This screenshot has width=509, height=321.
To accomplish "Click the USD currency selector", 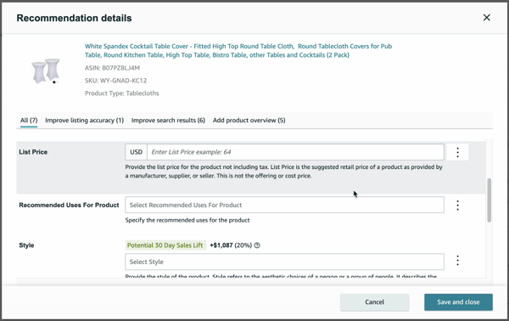I will tap(136, 152).
